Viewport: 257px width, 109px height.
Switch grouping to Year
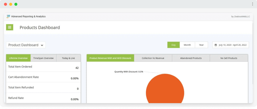pos(201,45)
